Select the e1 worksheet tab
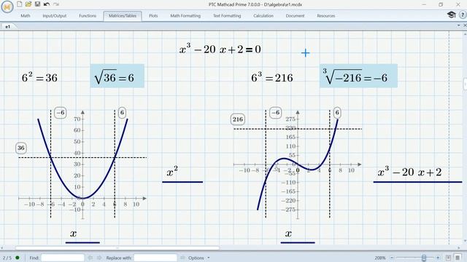This screenshot has height=262, width=467. [8, 26]
